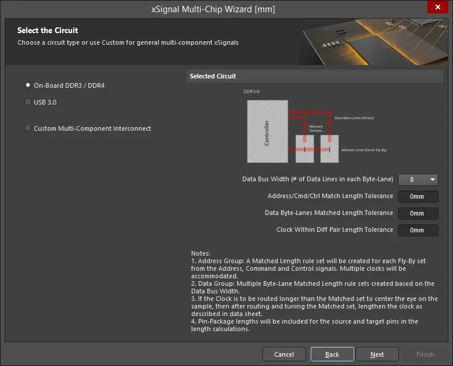The height and width of the screenshot is (366, 453).
Task: Proceed with the Next button
Action: pyautogui.click(x=377, y=354)
